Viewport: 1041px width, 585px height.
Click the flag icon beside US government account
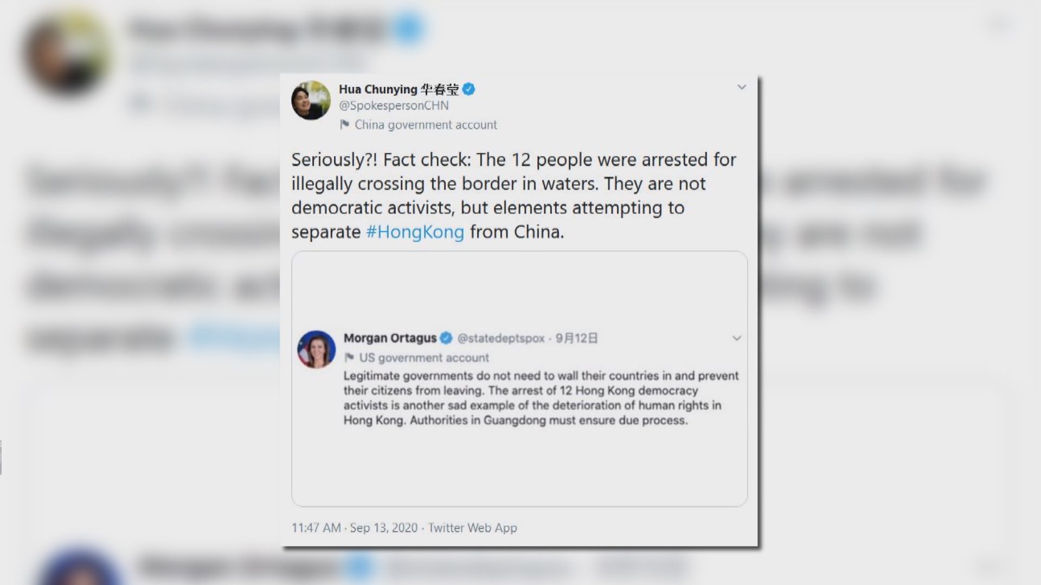point(349,357)
